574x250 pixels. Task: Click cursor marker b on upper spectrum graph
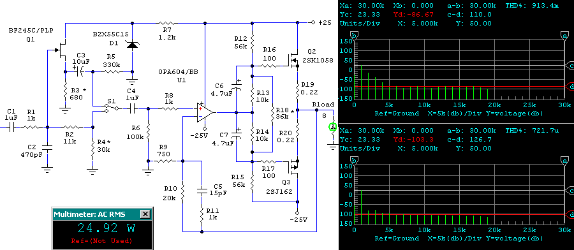pos(354,35)
